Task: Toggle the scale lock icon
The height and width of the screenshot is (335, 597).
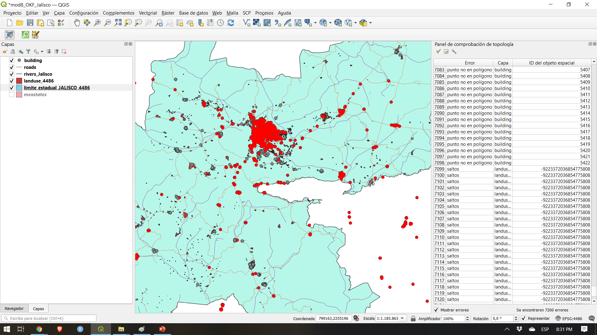Action: (413, 318)
